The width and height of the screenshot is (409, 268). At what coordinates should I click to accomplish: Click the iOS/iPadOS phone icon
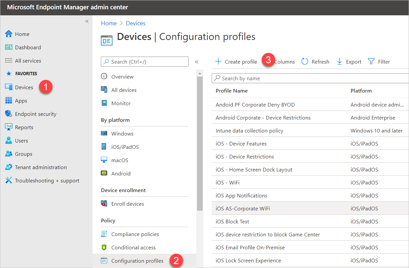(104, 147)
